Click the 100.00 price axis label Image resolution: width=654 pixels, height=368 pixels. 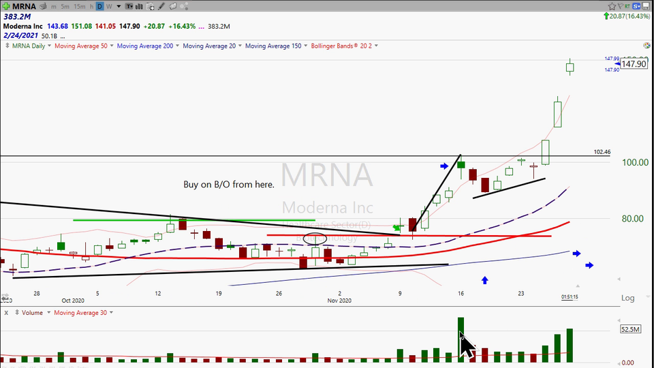(x=635, y=162)
